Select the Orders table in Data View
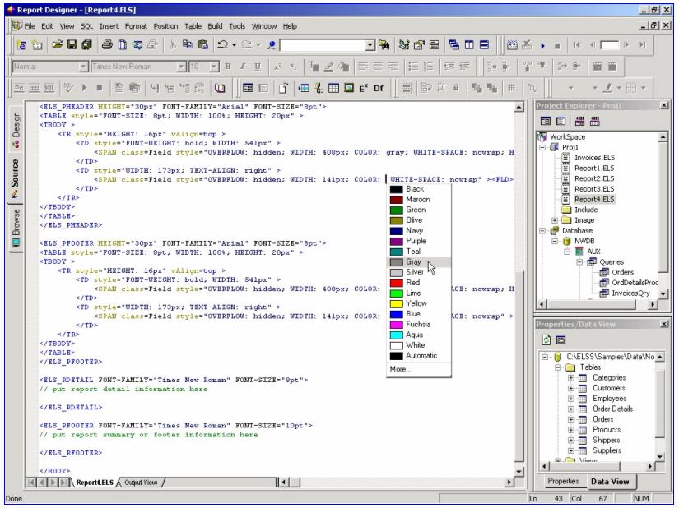This screenshot has height=508, width=679. (x=602, y=419)
